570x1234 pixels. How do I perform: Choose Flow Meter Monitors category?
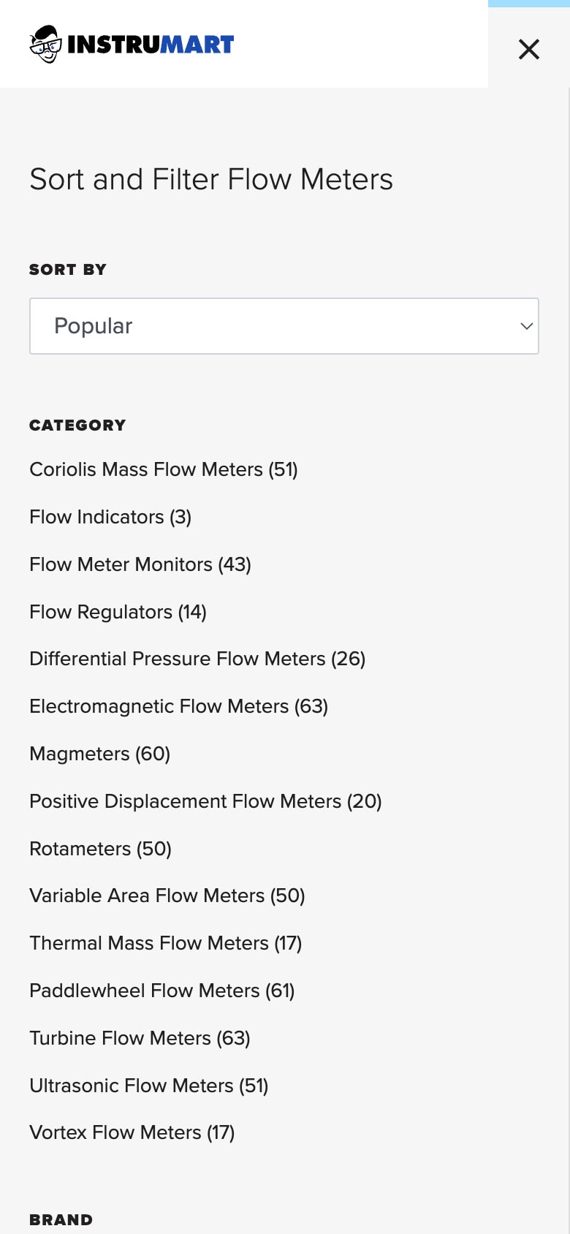140,564
